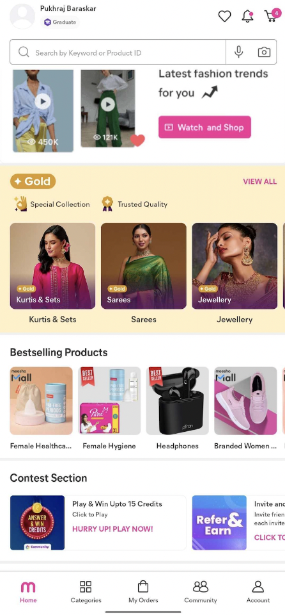
Task: Switch to the Categories tab
Action: (86, 592)
